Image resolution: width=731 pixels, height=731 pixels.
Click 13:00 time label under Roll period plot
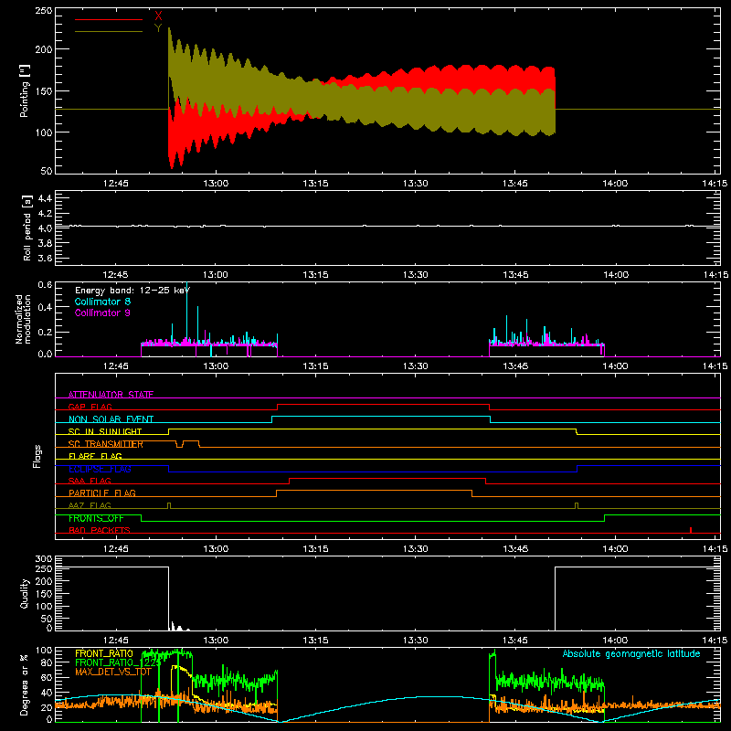pyautogui.click(x=216, y=275)
